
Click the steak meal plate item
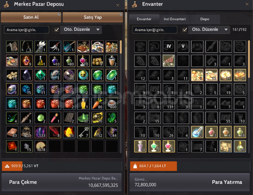(x=83, y=47)
